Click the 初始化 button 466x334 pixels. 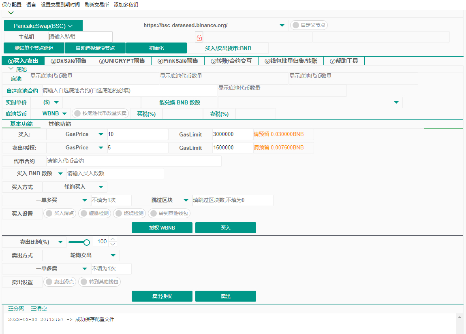coord(156,47)
